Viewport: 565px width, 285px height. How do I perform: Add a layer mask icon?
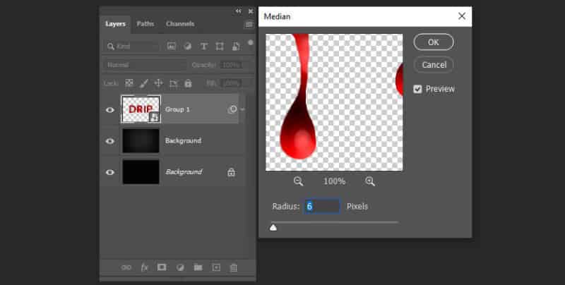pos(162,267)
